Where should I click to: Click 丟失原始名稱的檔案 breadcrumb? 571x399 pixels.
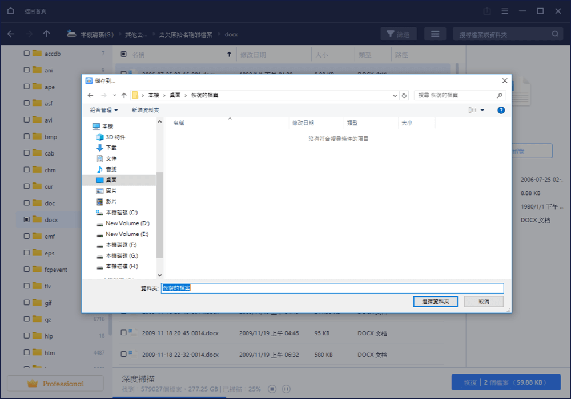[x=186, y=35]
